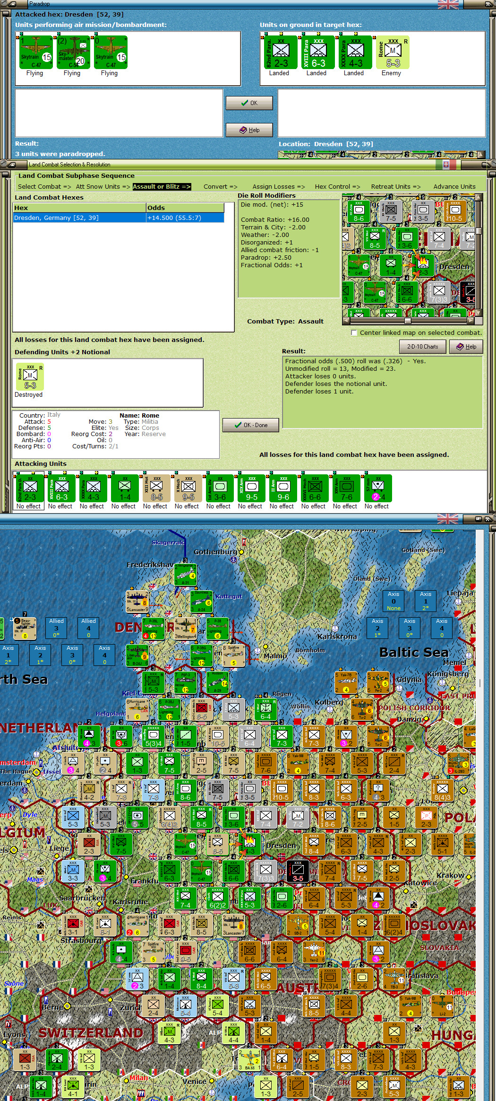Viewport: 496px width, 1101px height.
Task: Open Help in the Paradrop window
Action: pyautogui.click(x=249, y=130)
